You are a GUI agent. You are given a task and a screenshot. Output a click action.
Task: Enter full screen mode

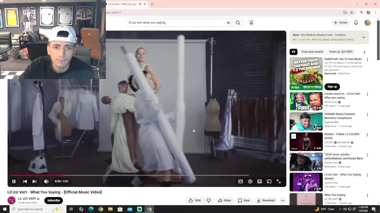pyautogui.click(x=279, y=181)
